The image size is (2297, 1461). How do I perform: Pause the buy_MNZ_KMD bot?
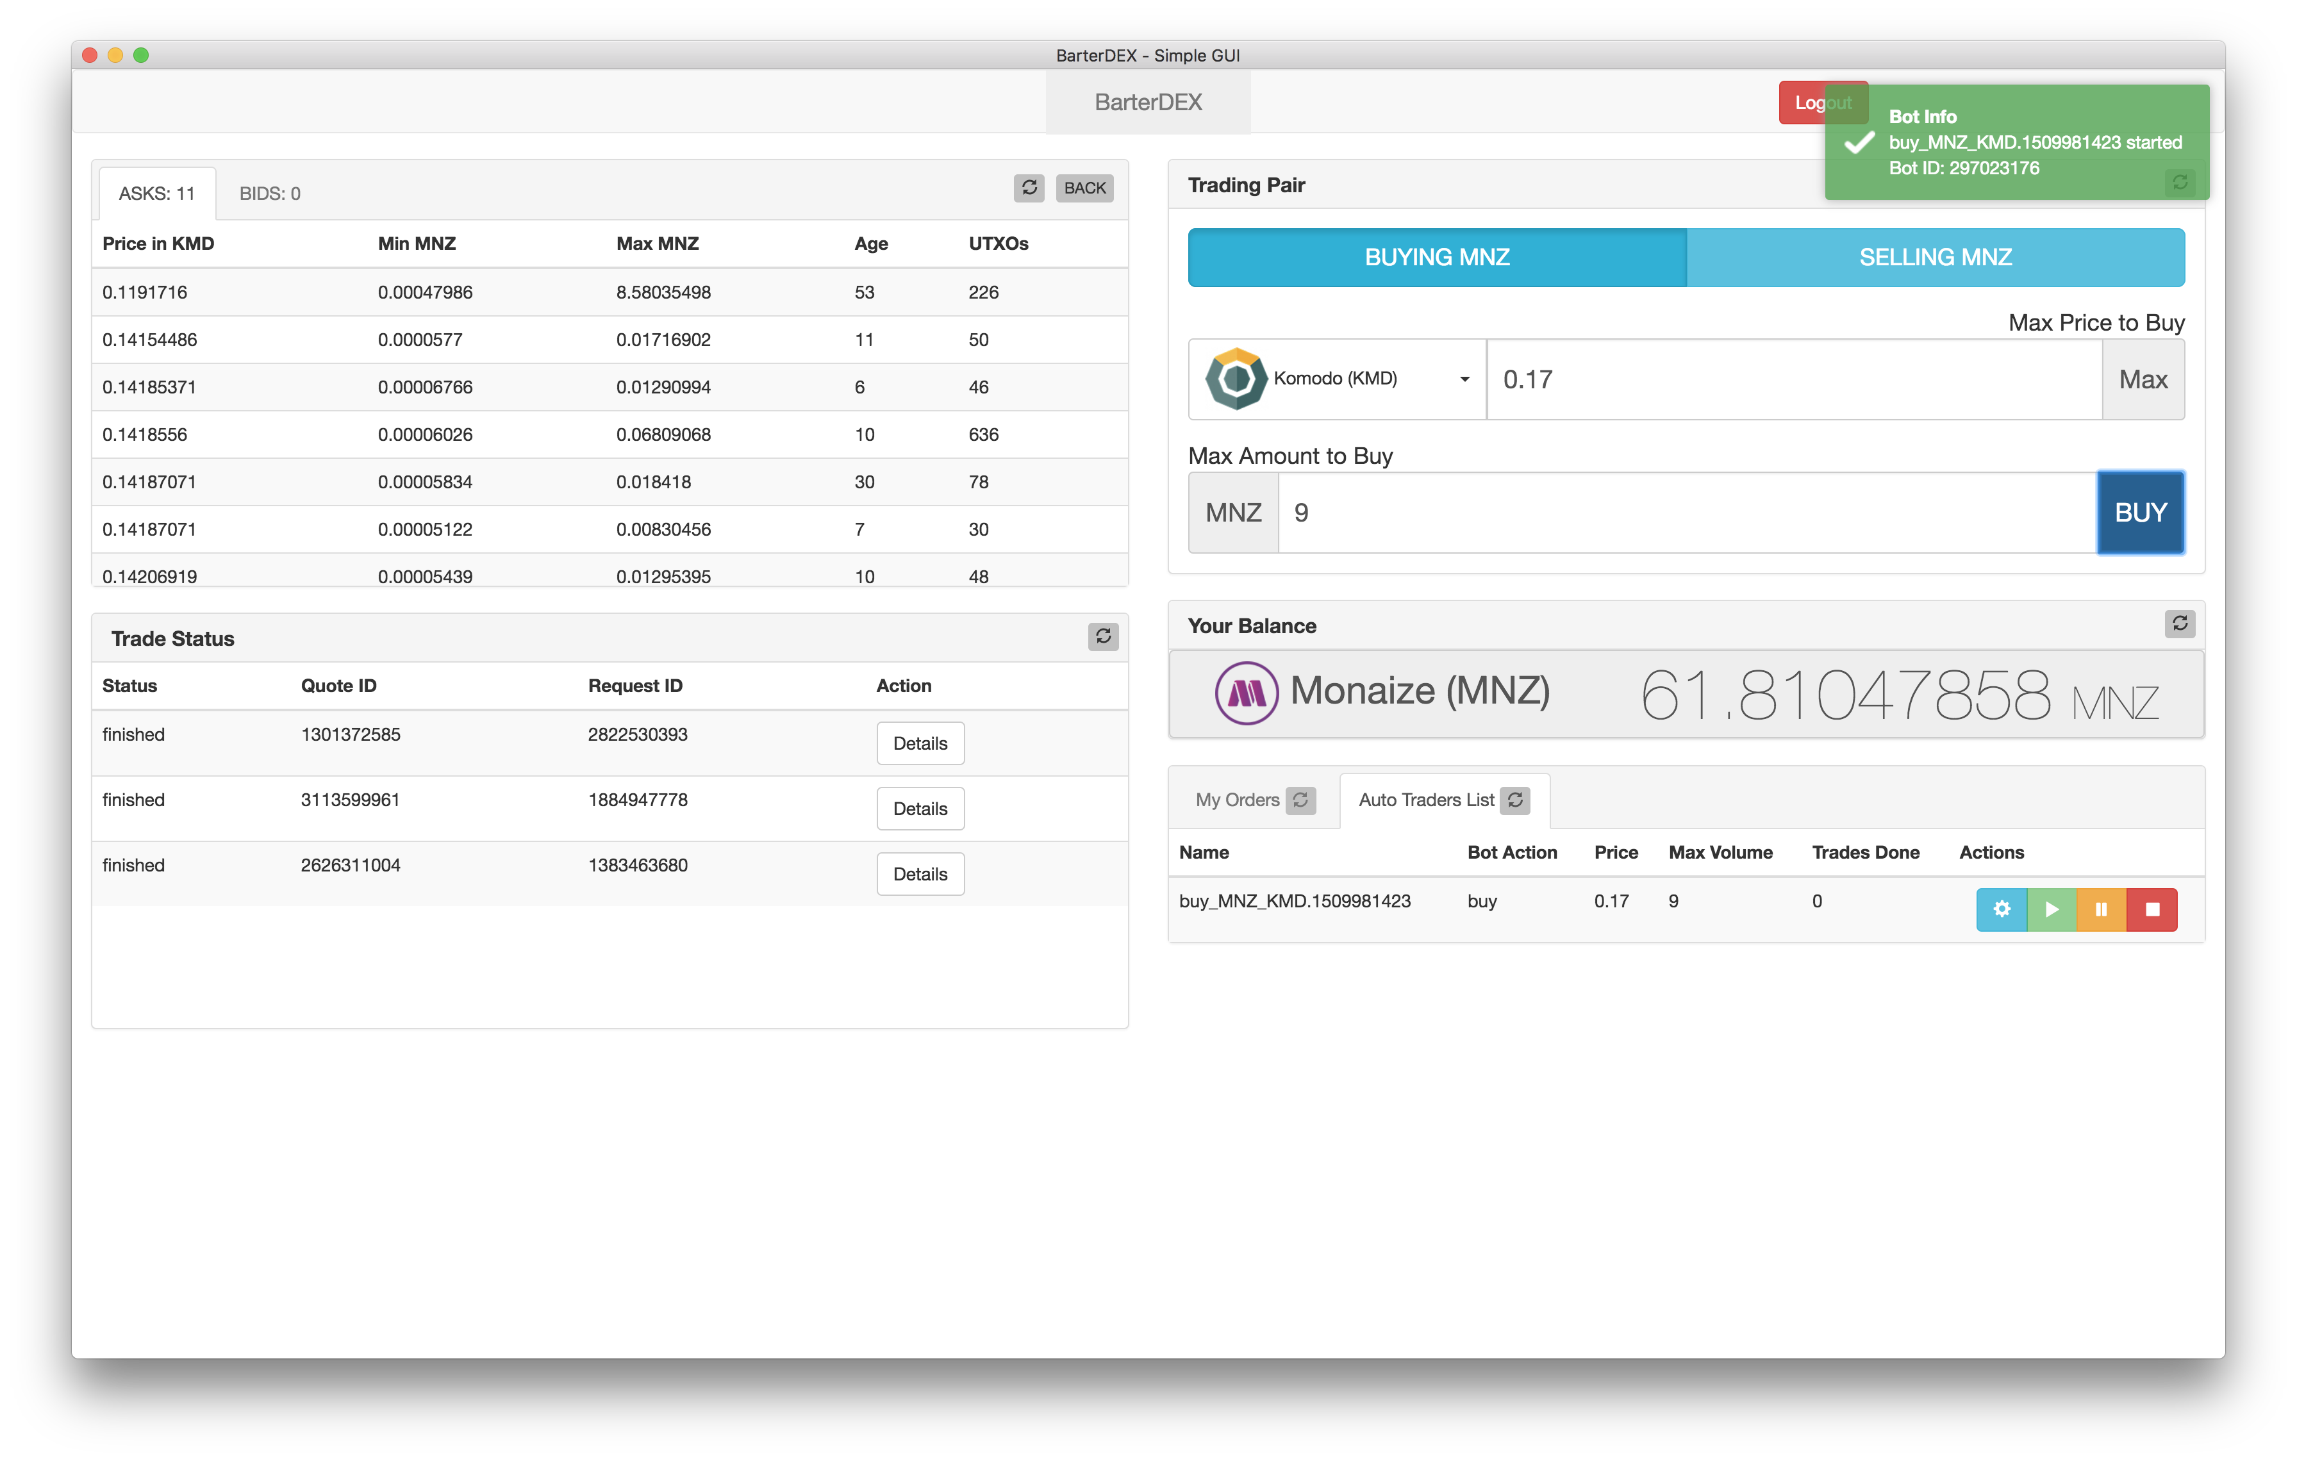click(2102, 909)
